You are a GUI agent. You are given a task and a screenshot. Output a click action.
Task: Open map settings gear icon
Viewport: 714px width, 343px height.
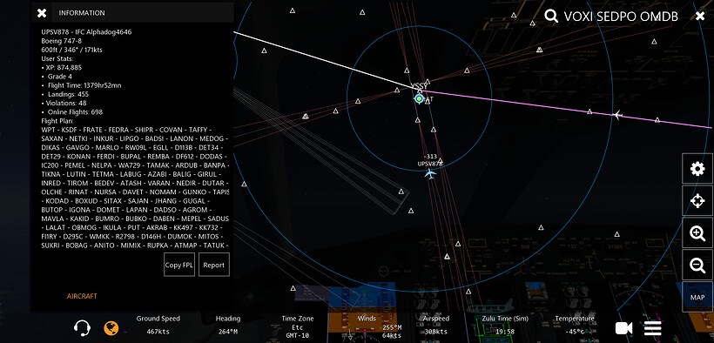[697, 169]
